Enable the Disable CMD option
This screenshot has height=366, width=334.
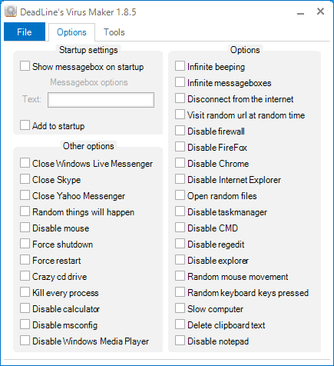pos(180,228)
